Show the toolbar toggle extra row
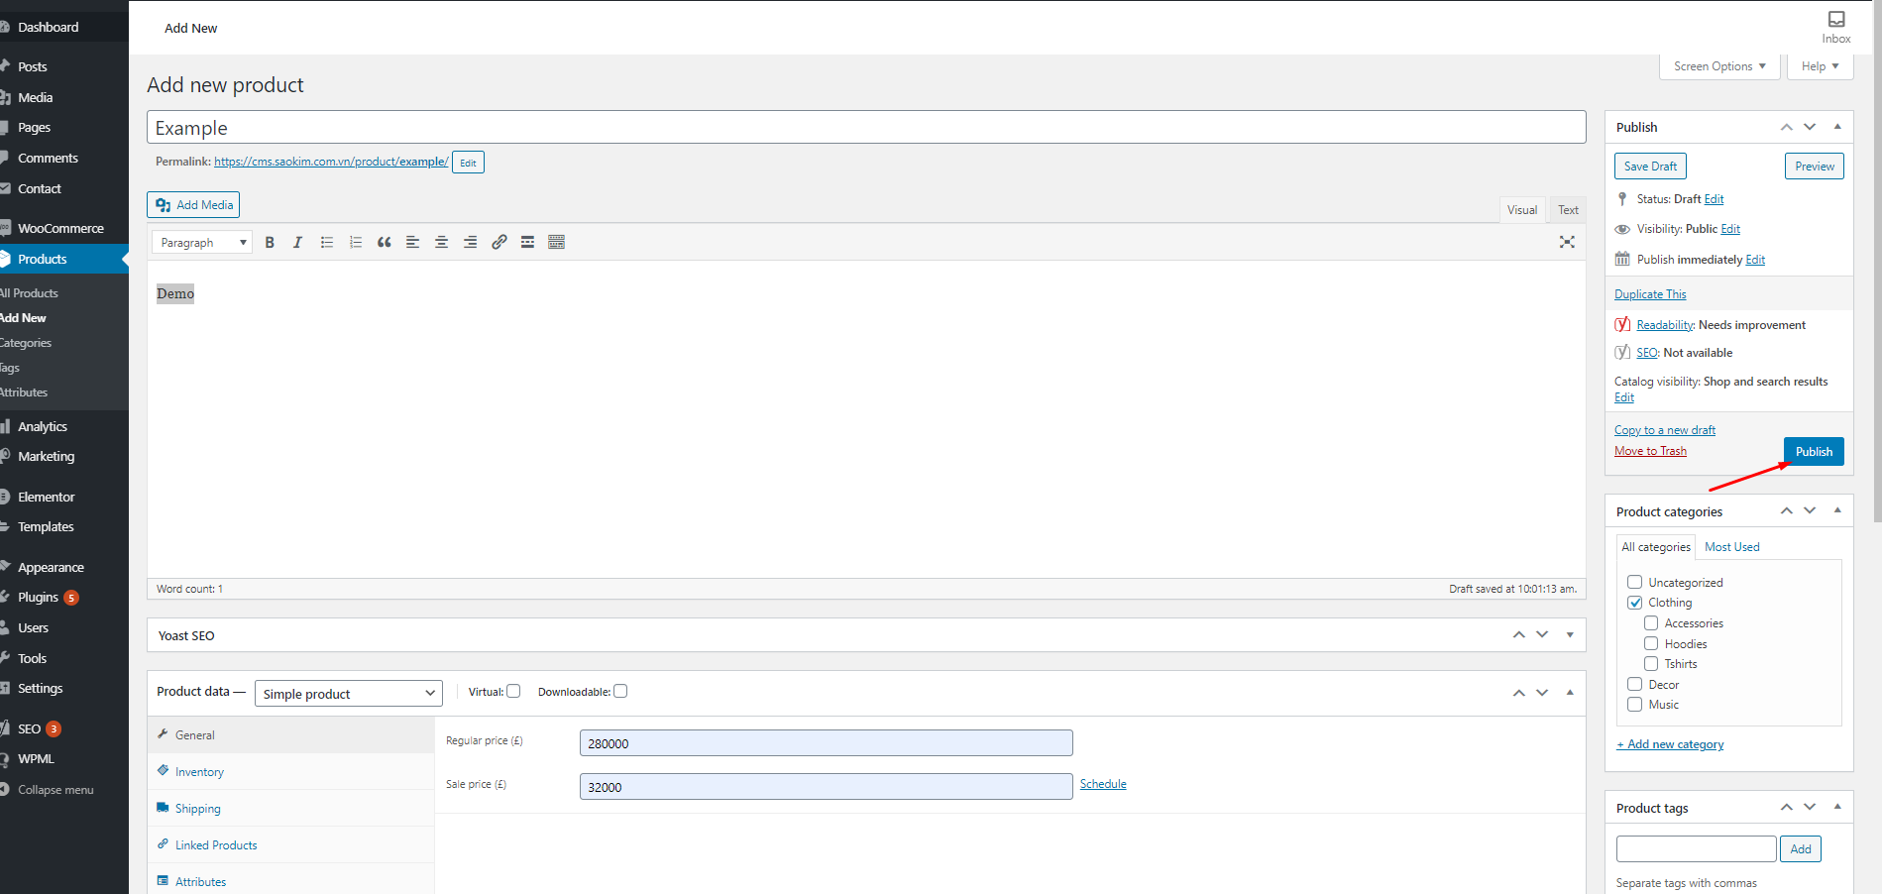 coord(557,243)
